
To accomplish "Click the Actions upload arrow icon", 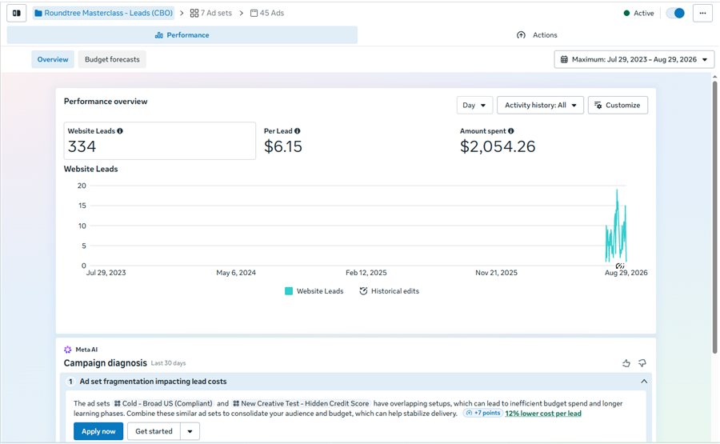I will coord(521,35).
